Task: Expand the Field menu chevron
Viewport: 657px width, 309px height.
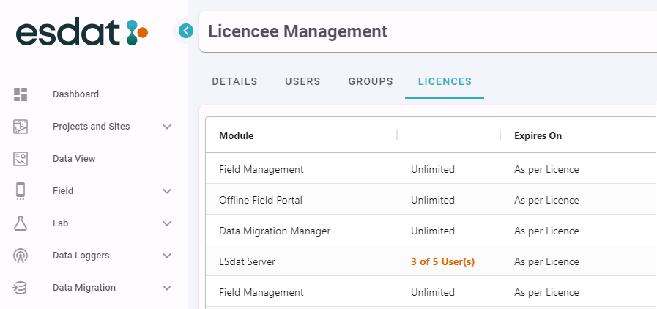Action: pos(167,191)
